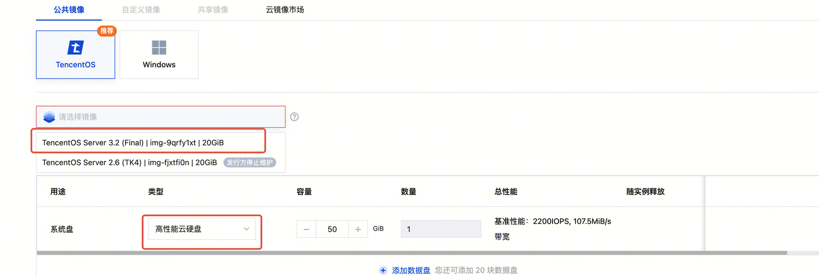Image resolution: width=819 pixels, height=277 pixels.
Task: Click the horizontal scrollbar under disk table
Action: (x=412, y=253)
